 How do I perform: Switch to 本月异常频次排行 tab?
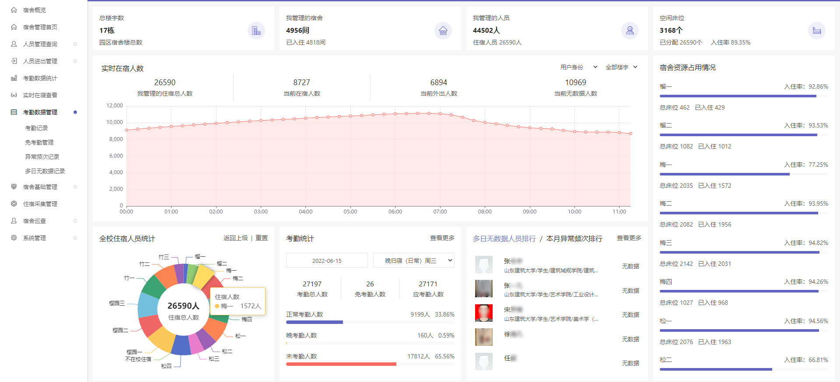click(x=574, y=239)
